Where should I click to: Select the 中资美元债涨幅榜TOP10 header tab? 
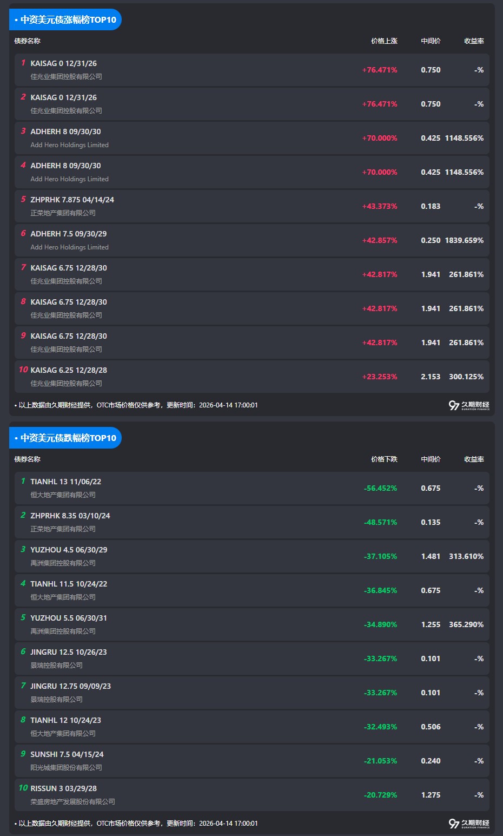pos(65,20)
